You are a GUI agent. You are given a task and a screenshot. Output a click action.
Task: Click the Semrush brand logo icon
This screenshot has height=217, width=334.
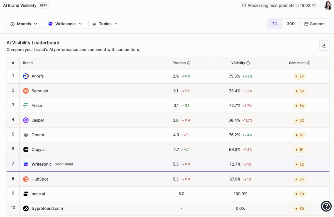click(26, 91)
